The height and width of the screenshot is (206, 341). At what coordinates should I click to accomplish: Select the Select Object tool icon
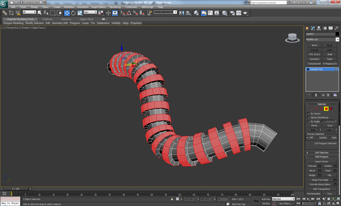(x=39, y=13)
